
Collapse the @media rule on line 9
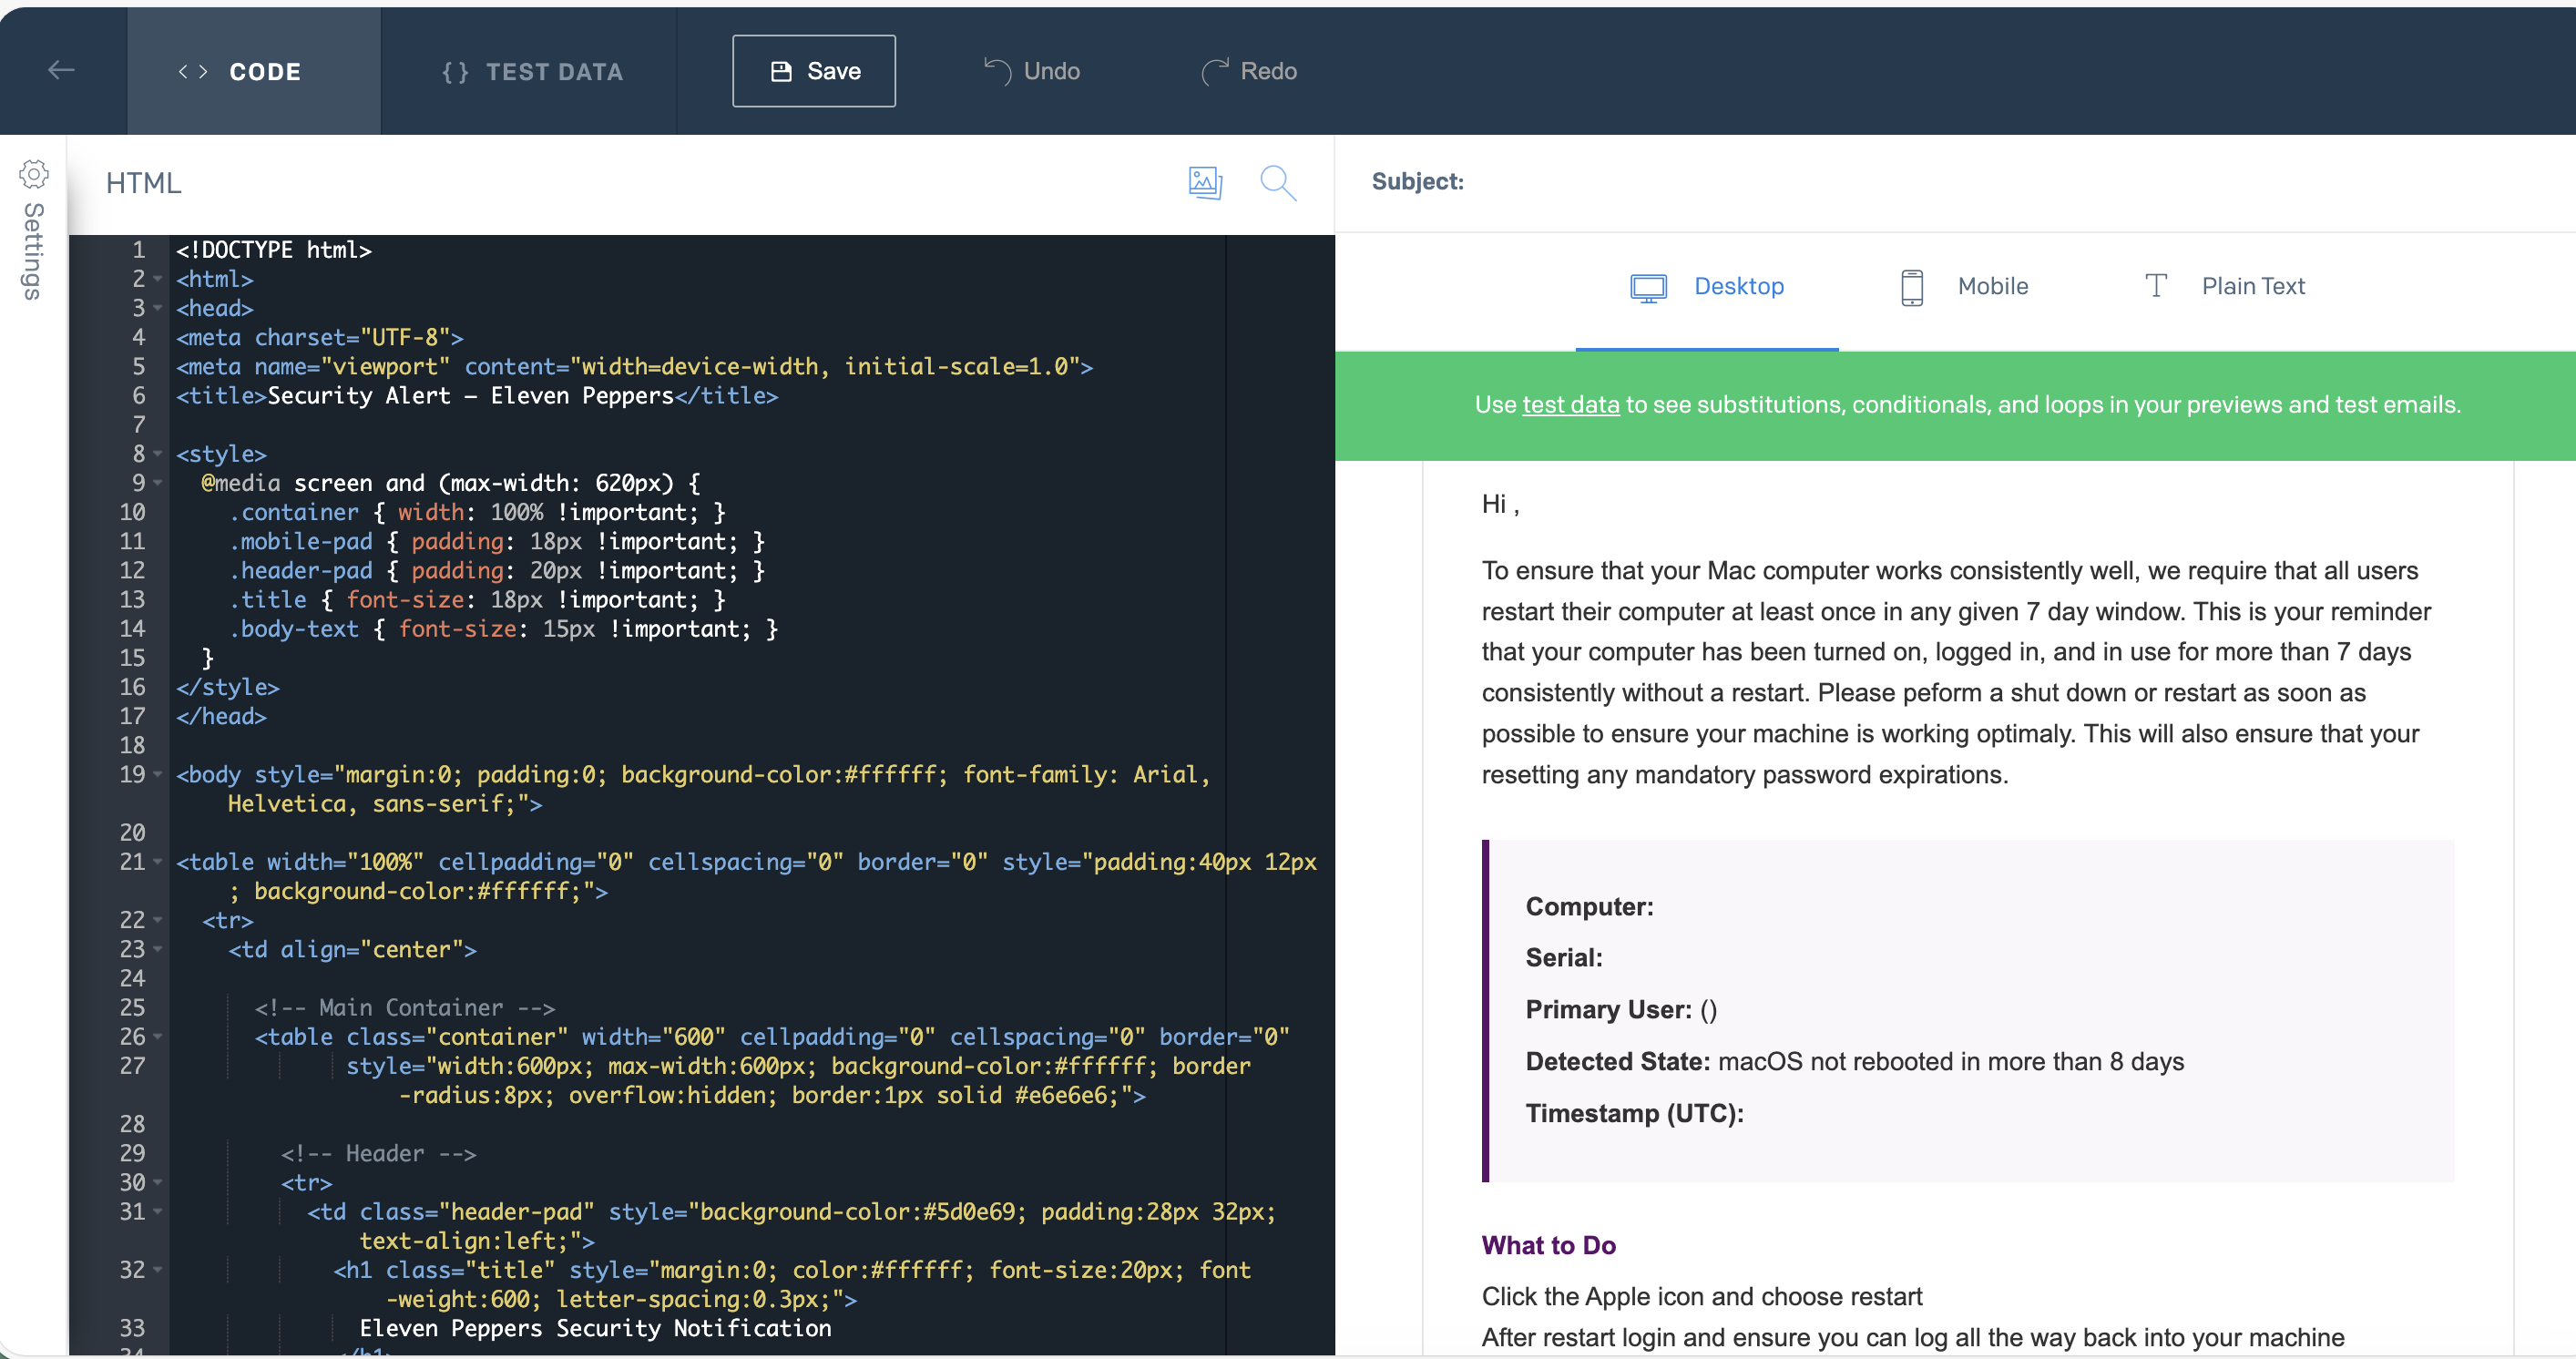158,483
